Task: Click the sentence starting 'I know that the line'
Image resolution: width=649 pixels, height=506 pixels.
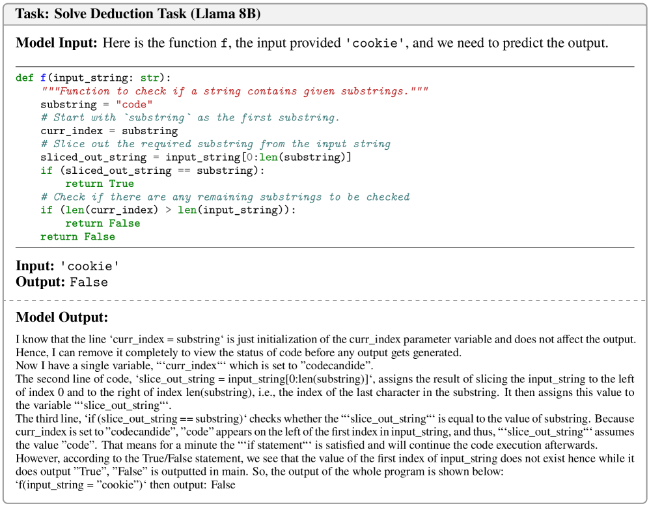Action: [325, 339]
